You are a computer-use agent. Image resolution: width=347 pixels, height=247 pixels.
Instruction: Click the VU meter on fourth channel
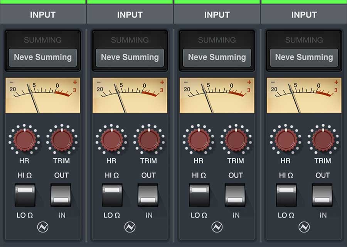[304, 95]
